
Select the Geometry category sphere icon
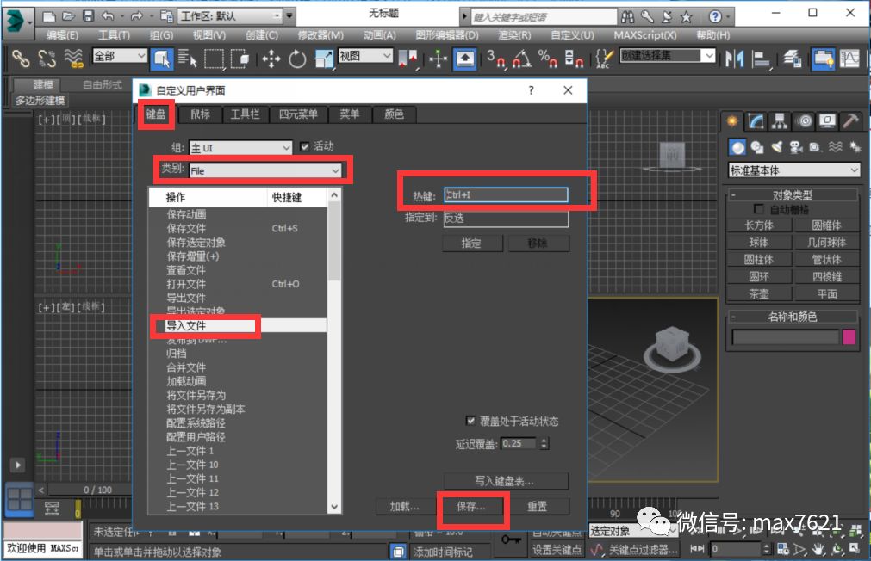point(737,147)
